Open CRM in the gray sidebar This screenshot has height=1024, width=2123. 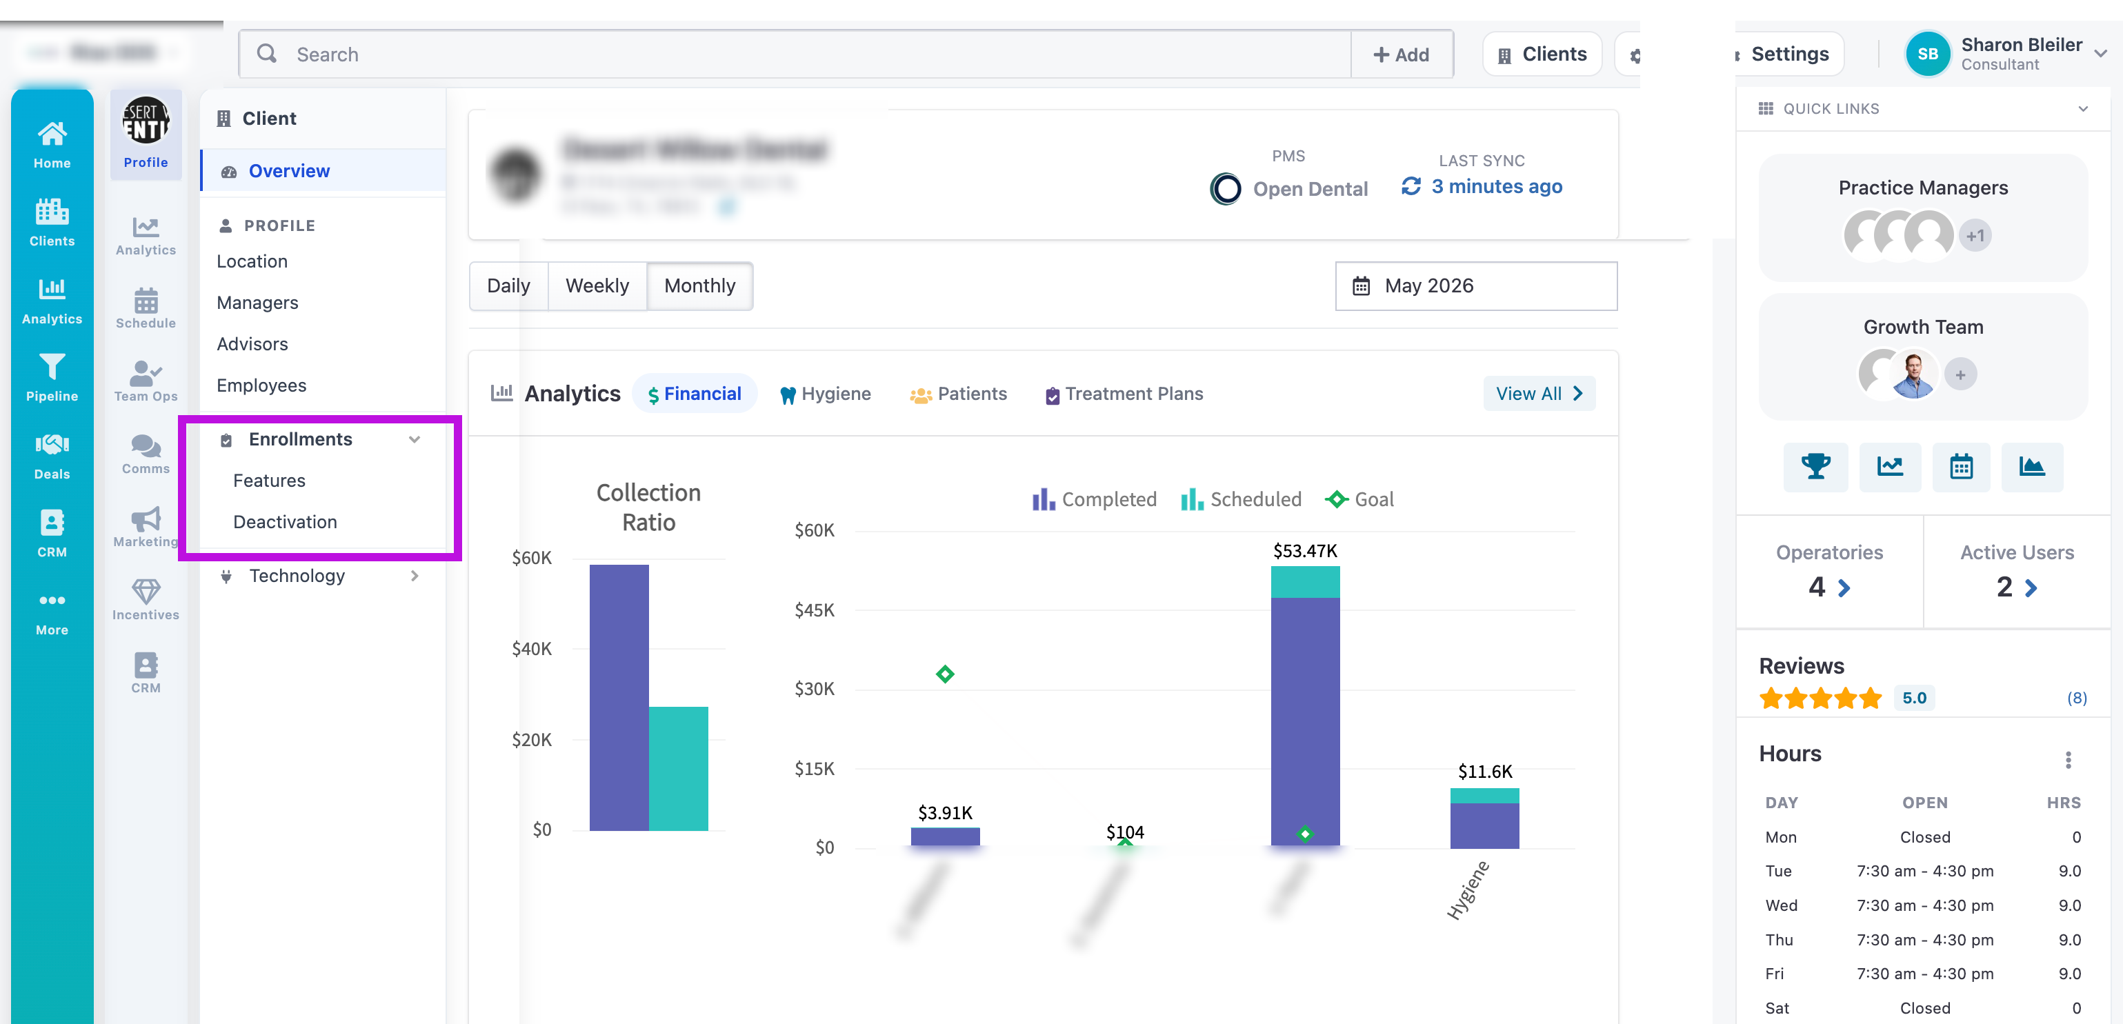click(146, 673)
